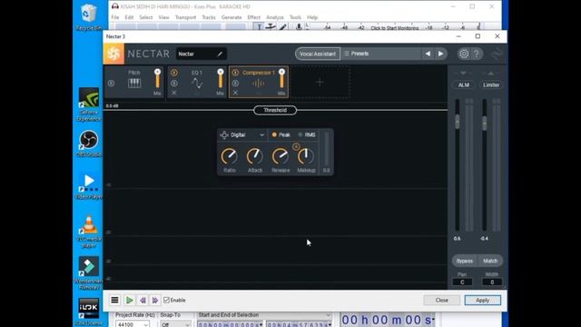The image size is (581, 327).
Task: Click the Release knob
Action: click(x=281, y=156)
